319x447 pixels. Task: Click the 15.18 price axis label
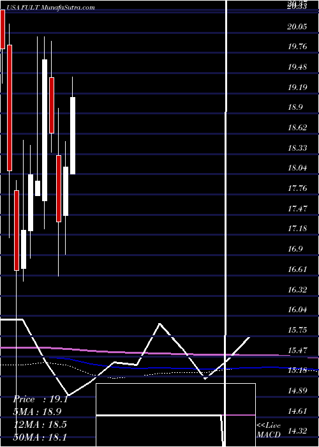click(x=297, y=370)
